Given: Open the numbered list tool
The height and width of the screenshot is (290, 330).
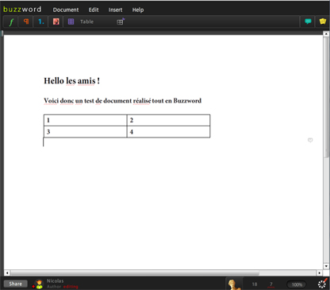Looking at the screenshot, I should point(41,21).
